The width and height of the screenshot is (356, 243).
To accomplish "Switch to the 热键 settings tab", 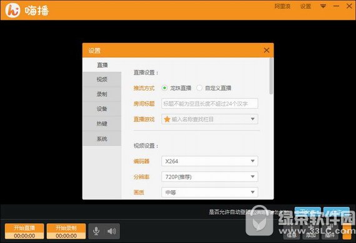I will [x=102, y=123].
